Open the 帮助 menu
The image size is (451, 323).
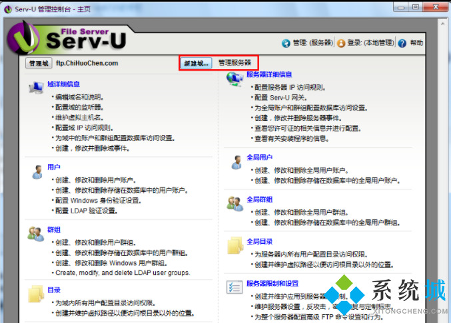pyautogui.click(x=416, y=43)
